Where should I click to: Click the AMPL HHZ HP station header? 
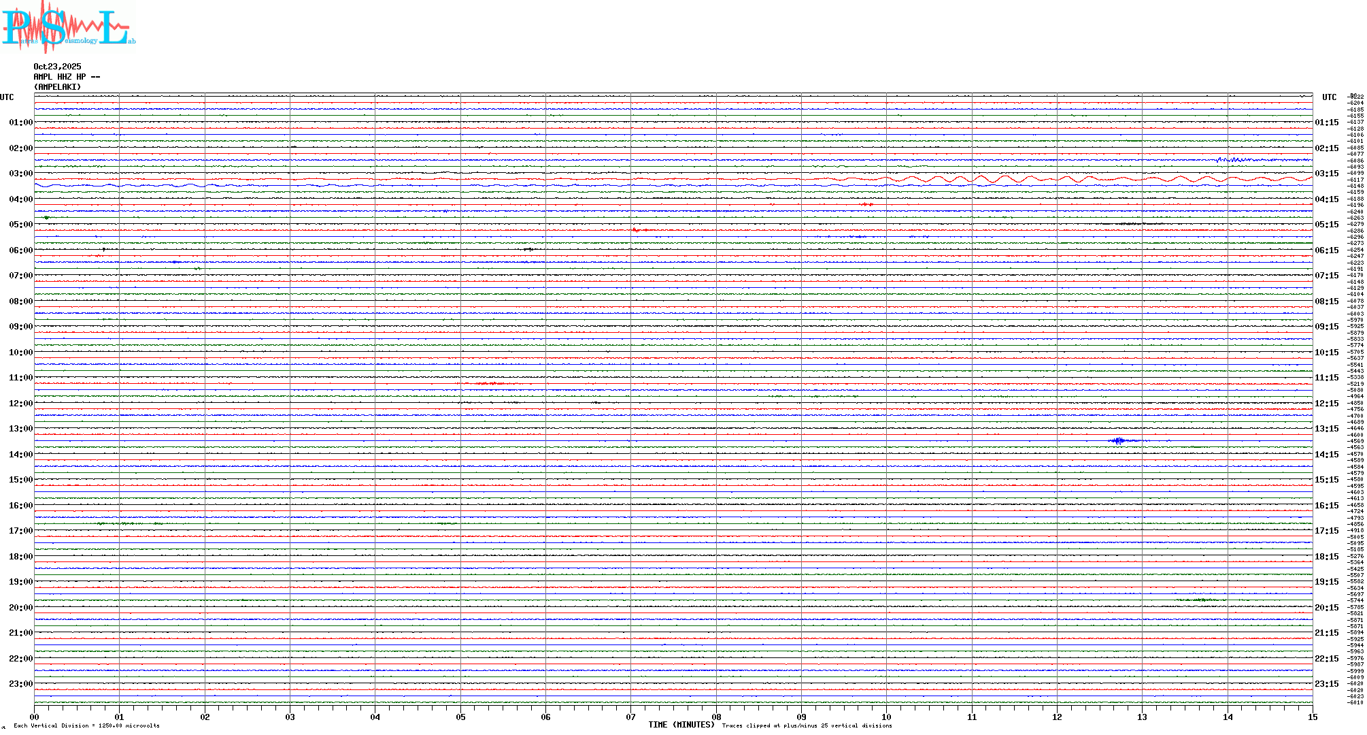pos(67,77)
